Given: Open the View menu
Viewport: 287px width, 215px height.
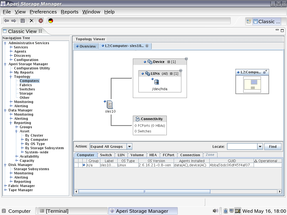Looking at the screenshot, I should tap(20, 12).
